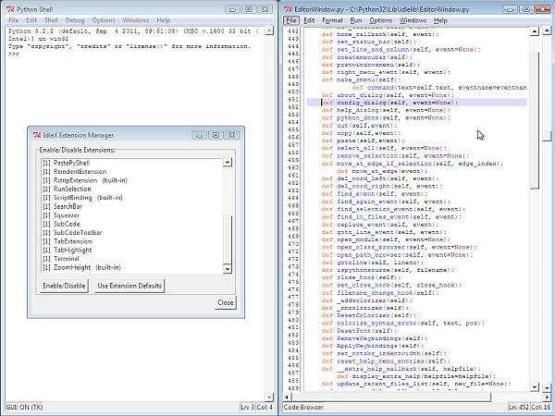Open Format menu in editor window
Viewport: 555px width, 416px height.
[x=332, y=20]
